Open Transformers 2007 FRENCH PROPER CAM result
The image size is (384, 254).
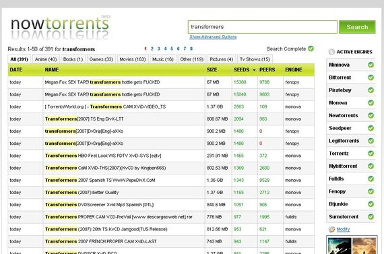(x=100, y=241)
